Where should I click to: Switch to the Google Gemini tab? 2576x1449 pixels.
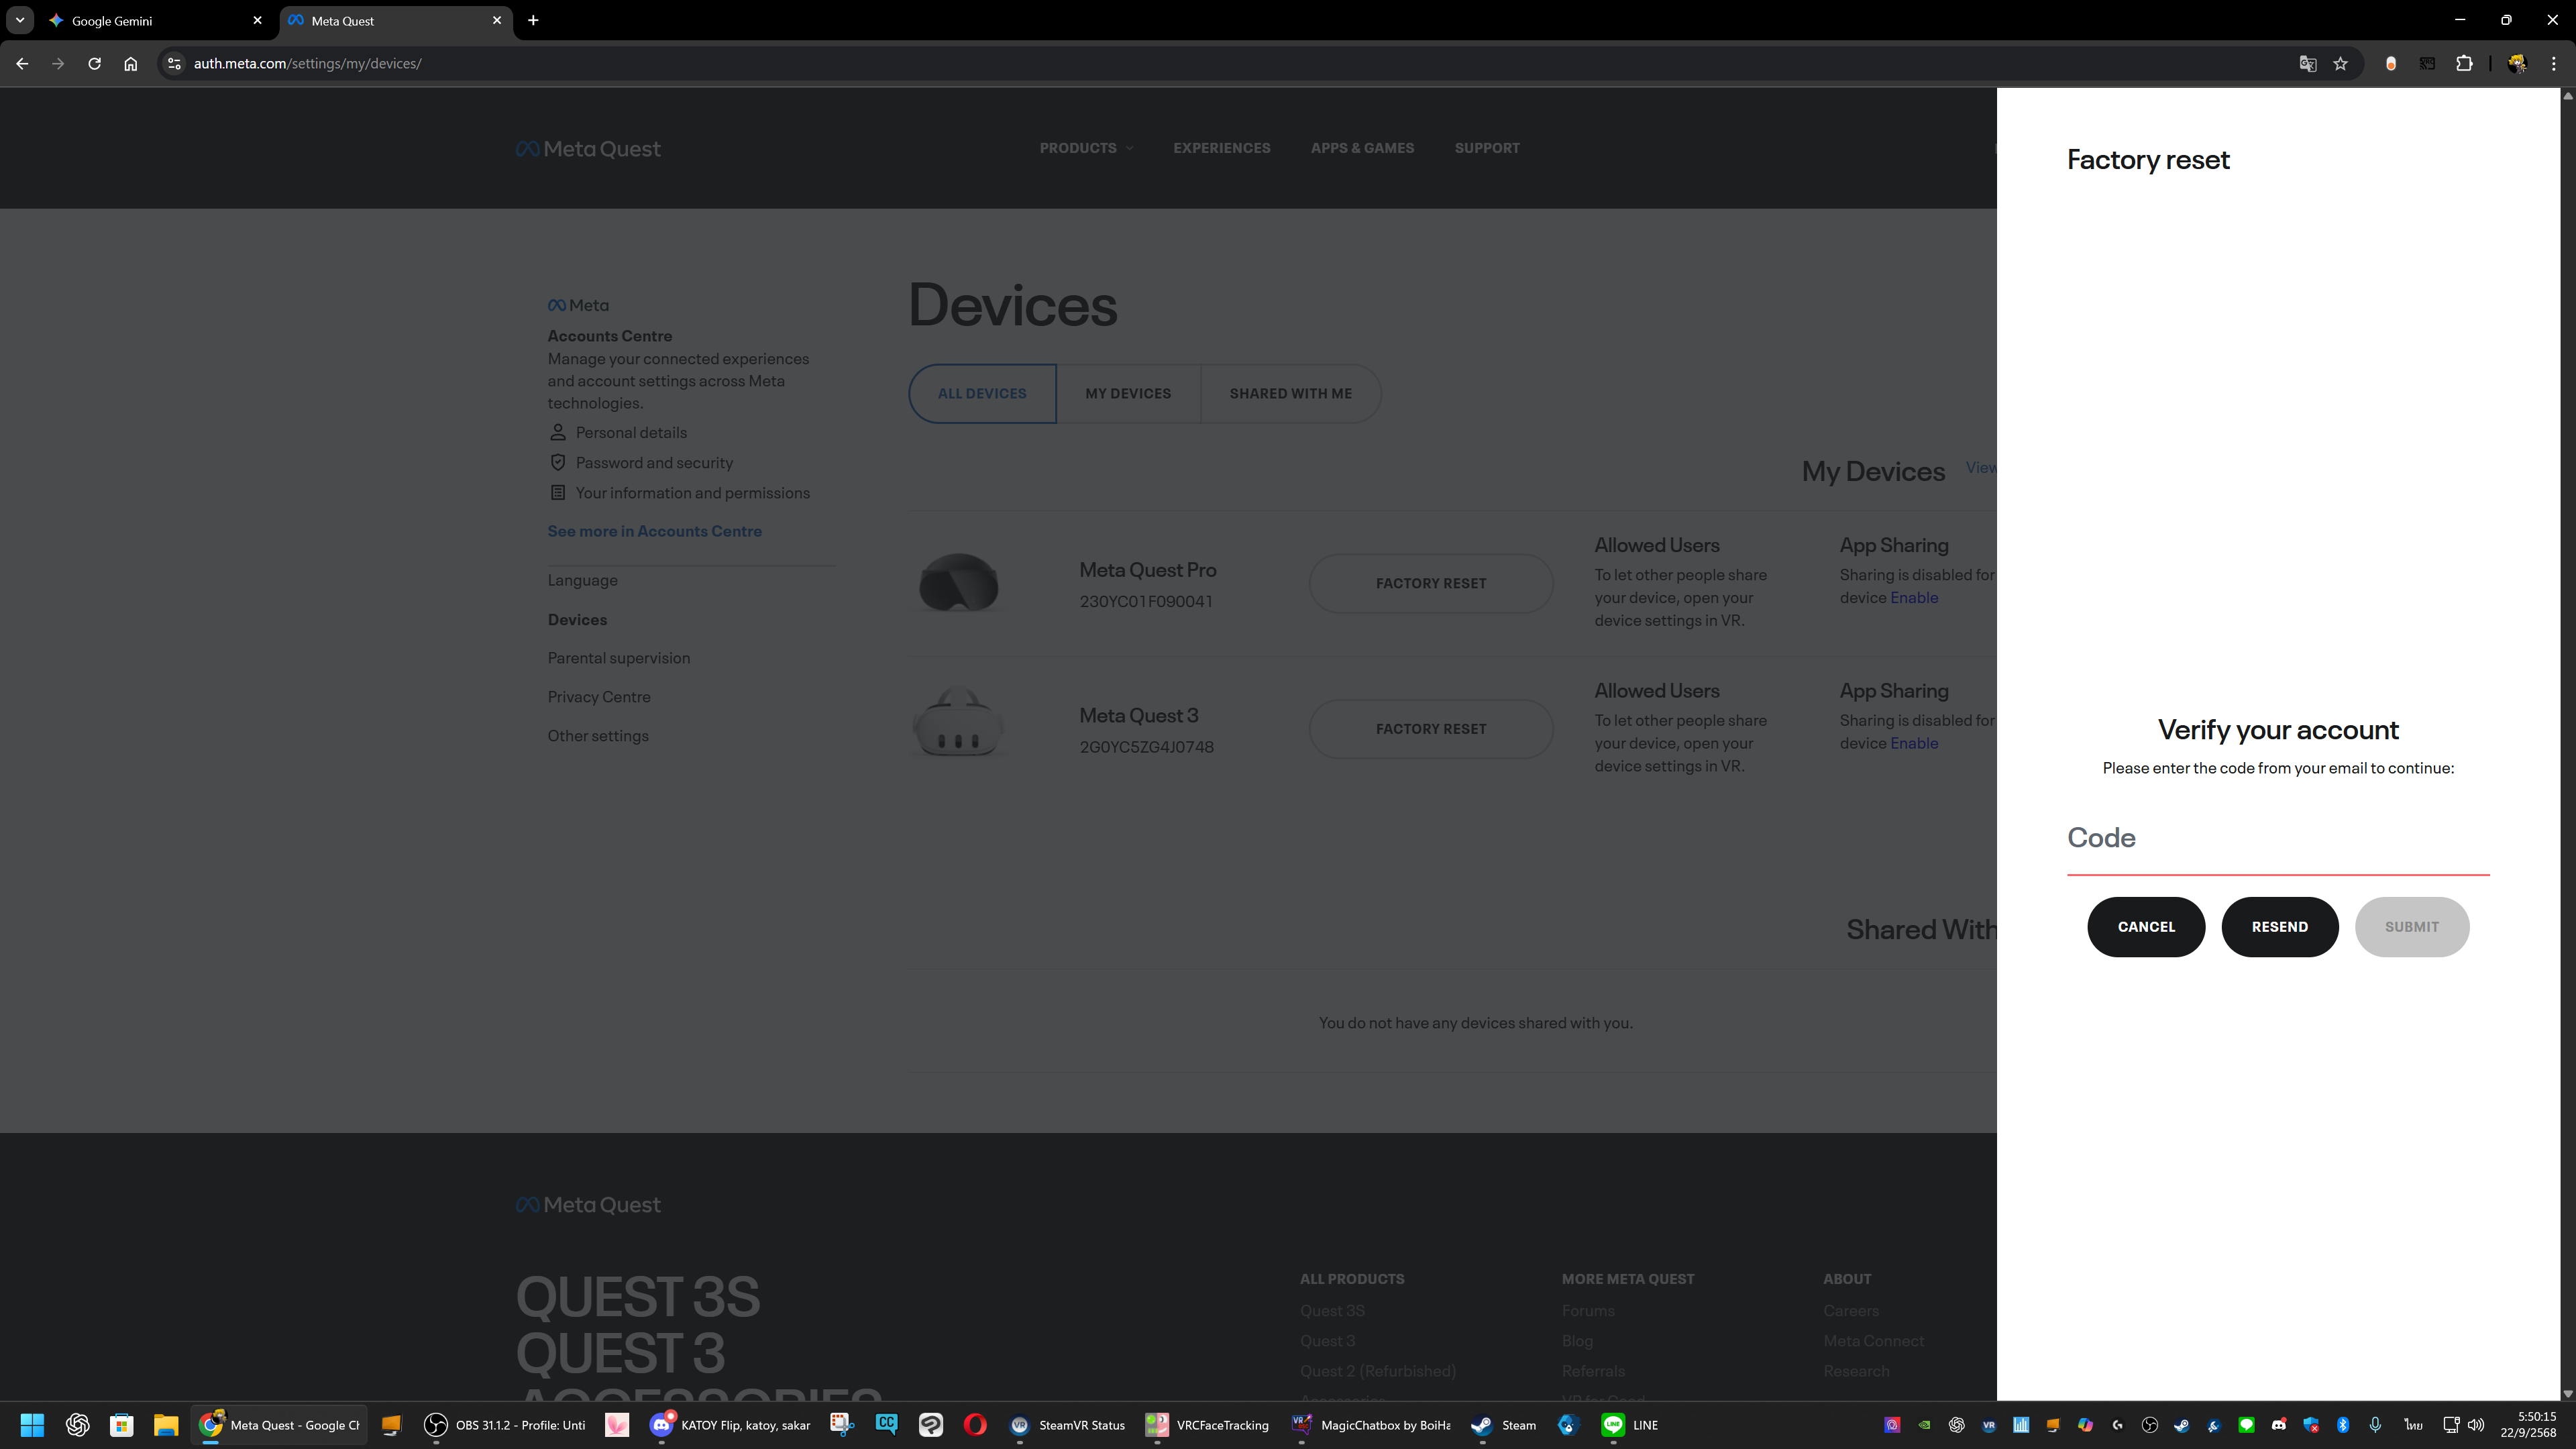pyautogui.click(x=155, y=20)
